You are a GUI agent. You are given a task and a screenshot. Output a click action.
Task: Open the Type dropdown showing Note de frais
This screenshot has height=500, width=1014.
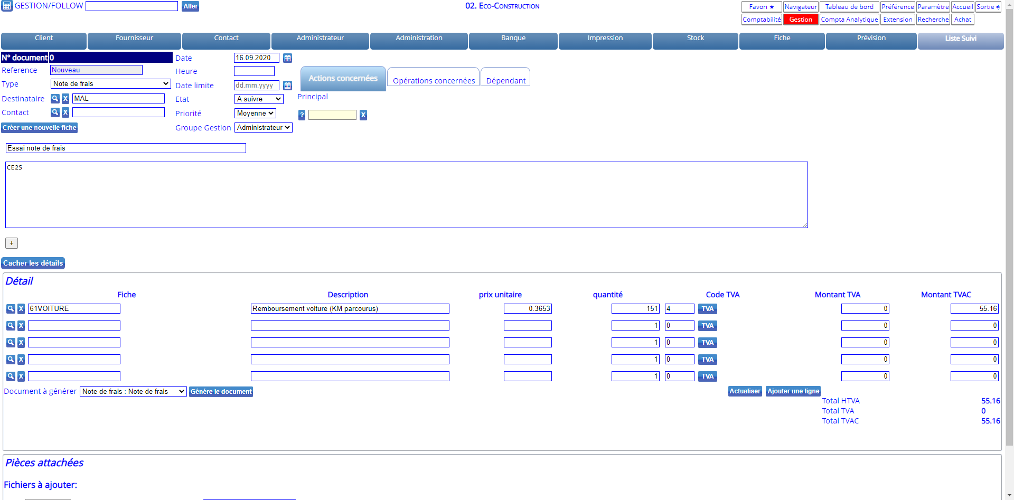110,84
